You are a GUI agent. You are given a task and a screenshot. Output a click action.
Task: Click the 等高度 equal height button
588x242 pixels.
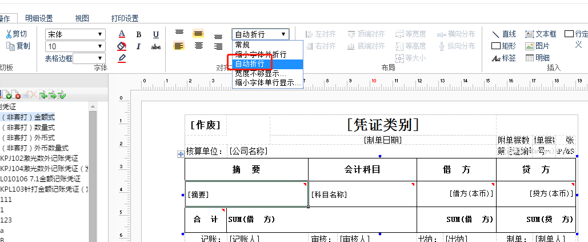pos(411,46)
